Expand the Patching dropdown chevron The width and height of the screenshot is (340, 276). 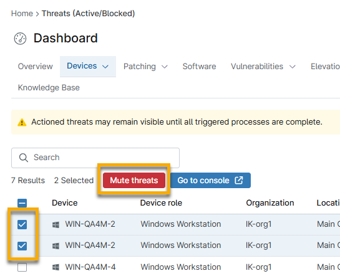click(165, 67)
